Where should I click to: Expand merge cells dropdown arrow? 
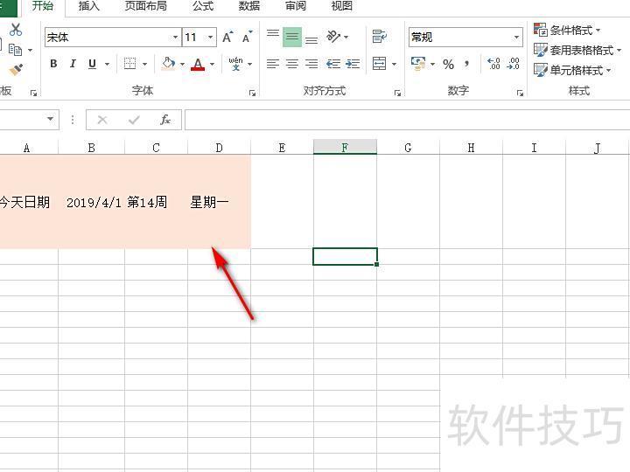(394, 64)
